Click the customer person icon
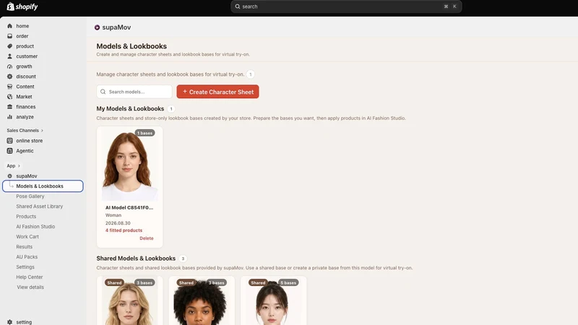578x325 pixels. 9,56
